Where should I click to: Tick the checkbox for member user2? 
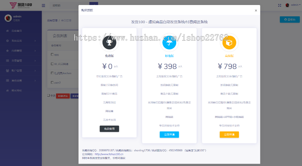tap(52, 82)
